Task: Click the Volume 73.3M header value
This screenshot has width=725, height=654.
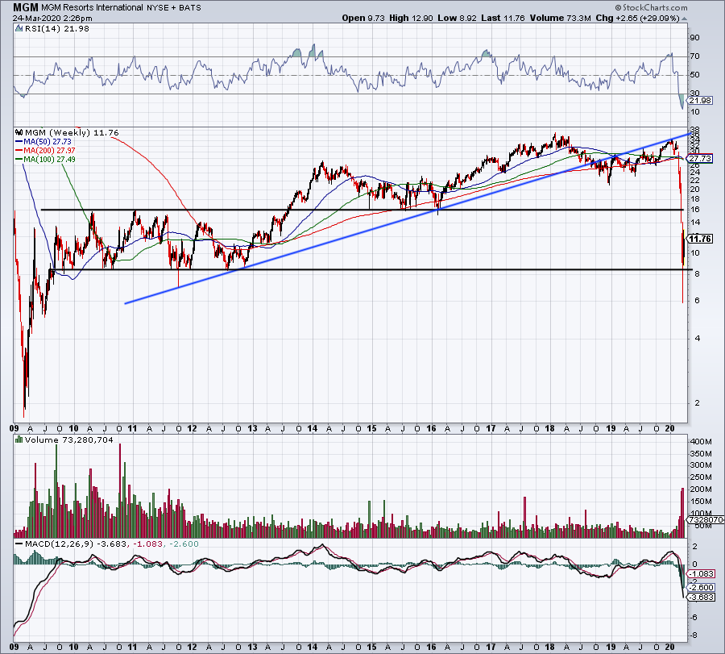Action: [561, 18]
